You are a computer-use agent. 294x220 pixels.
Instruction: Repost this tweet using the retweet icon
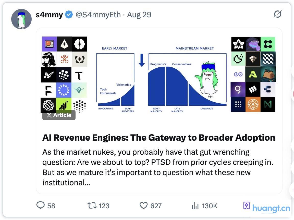pos(91,205)
